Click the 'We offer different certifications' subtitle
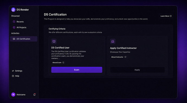This screenshot has height=103, width=187. tap(75, 32)
